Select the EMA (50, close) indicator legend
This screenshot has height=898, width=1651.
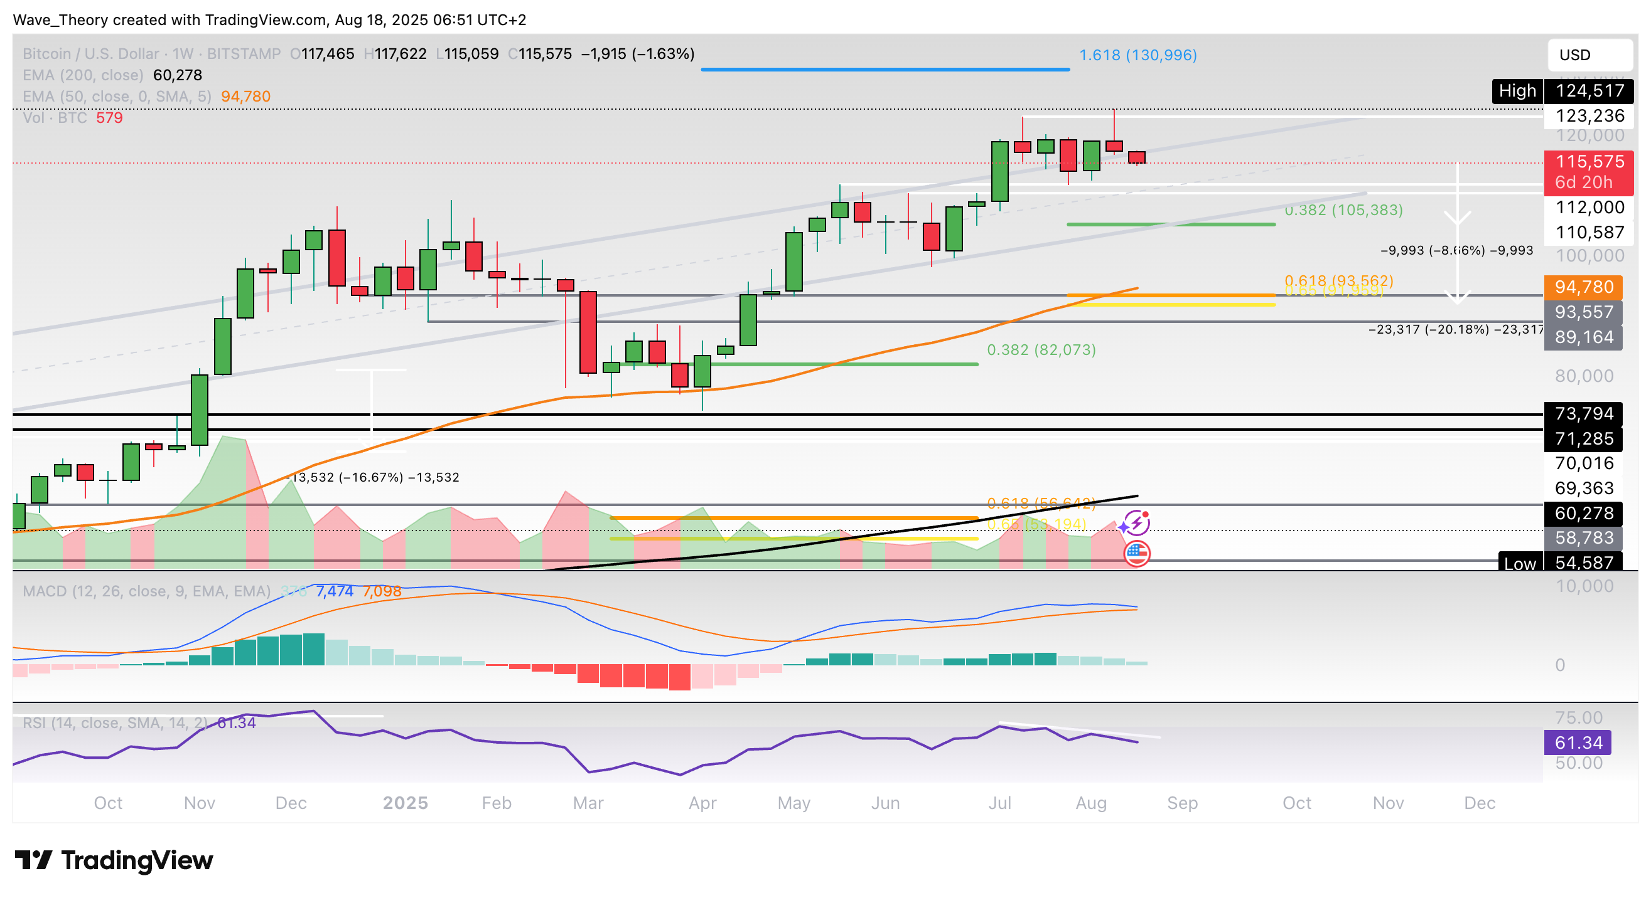pyautogui.click(x=117, y=97)
